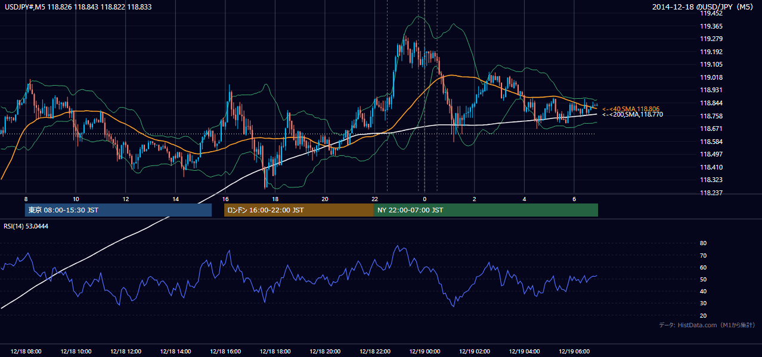Click price level 119.279 on the axis
Viewport: 762px width, 357px height.
click(x=711, y=39)
